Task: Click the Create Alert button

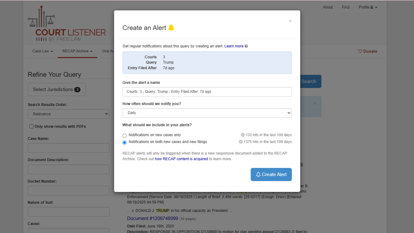Action: click(271, 174)
